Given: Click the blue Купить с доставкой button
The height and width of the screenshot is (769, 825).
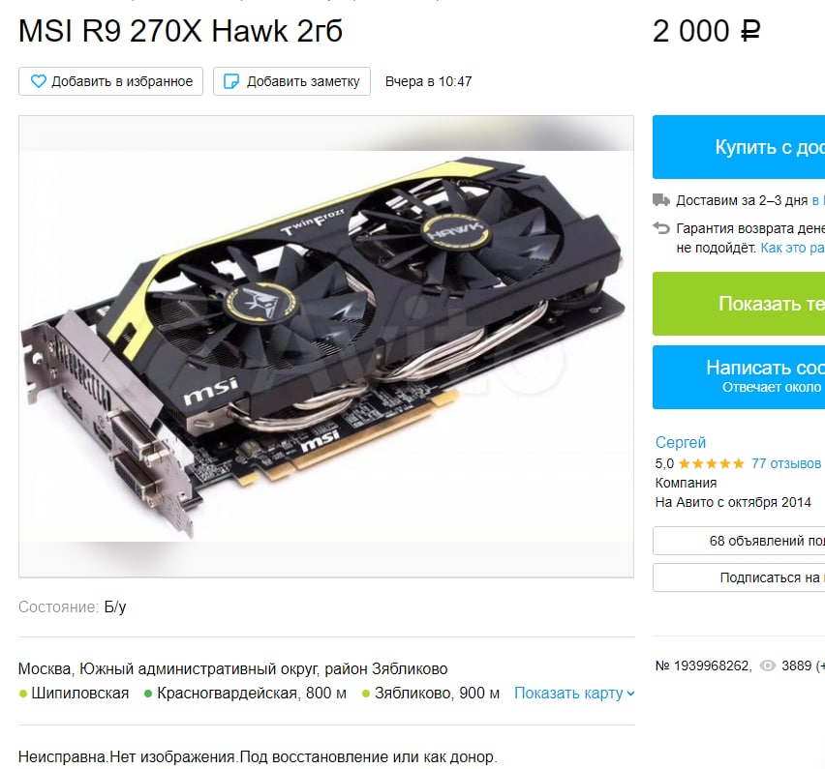Looking at the screenshot, I should (x=739, y=147).
